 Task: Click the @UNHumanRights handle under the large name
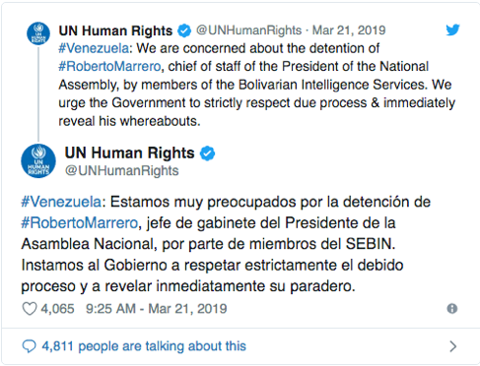pyautogui.click(x=121, y=170)
